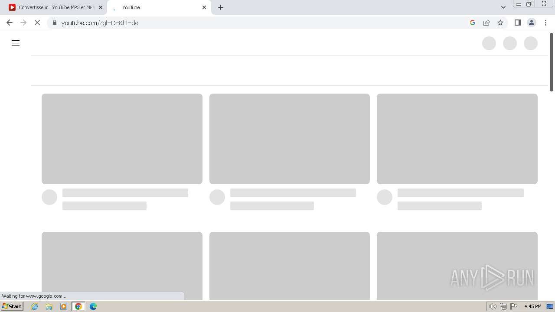Open the media player taskbar icon
The image size is (555, 312).
pyautogui.click(x=64, y=306)
